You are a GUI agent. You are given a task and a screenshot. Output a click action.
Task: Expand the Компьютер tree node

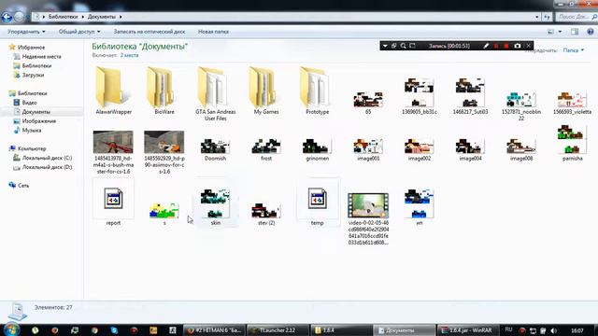(32, 148)
